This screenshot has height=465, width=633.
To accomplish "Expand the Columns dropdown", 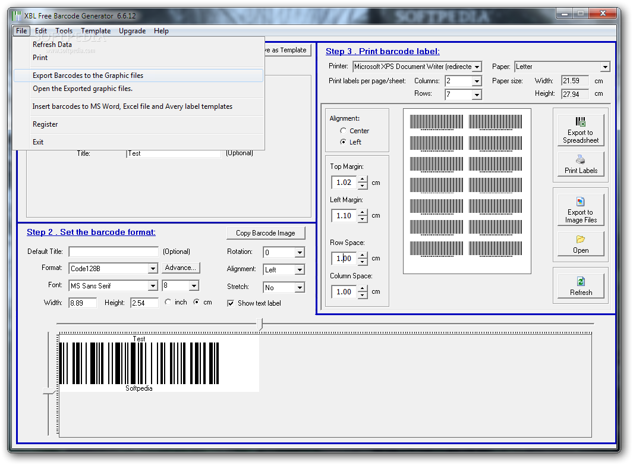I will click(x=477, y=81).
